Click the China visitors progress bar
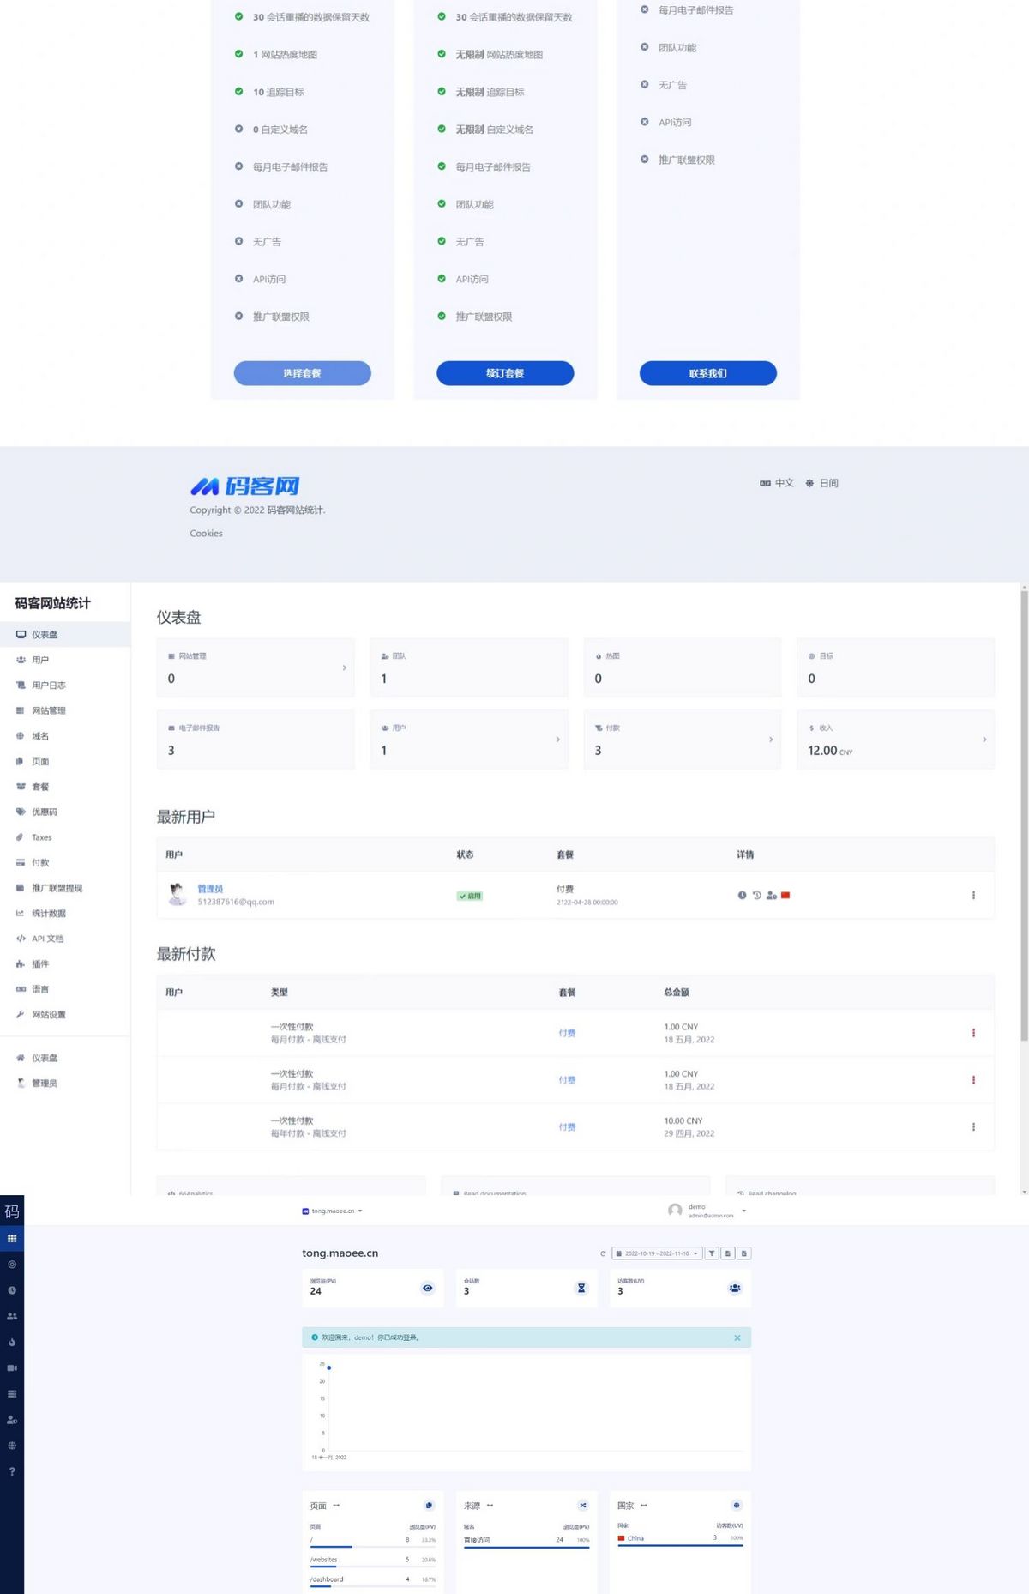 680,1545
